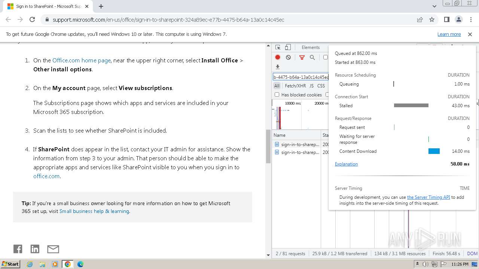The height and width of the screenshot is (269, 479).
Task: Tick the Has blocked cookies checkbox
Action: [x=277, y=95]
